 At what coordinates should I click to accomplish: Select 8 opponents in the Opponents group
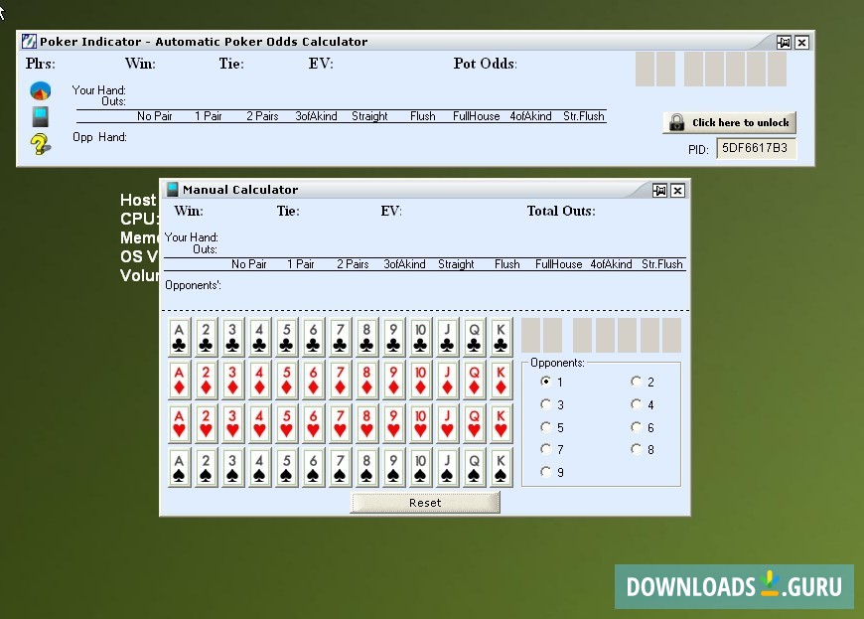coord(636,449)
